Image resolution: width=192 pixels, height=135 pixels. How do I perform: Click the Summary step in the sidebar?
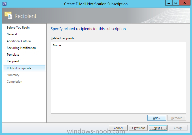pos(13,75)
